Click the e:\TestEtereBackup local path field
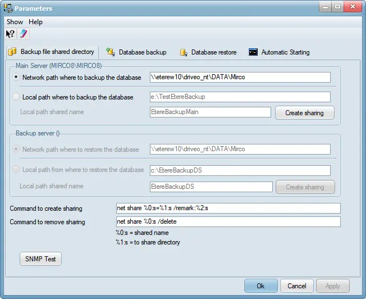 [x=240, y=97]
